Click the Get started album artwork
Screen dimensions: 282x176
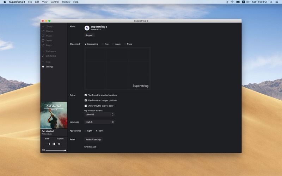pos(54,115)
